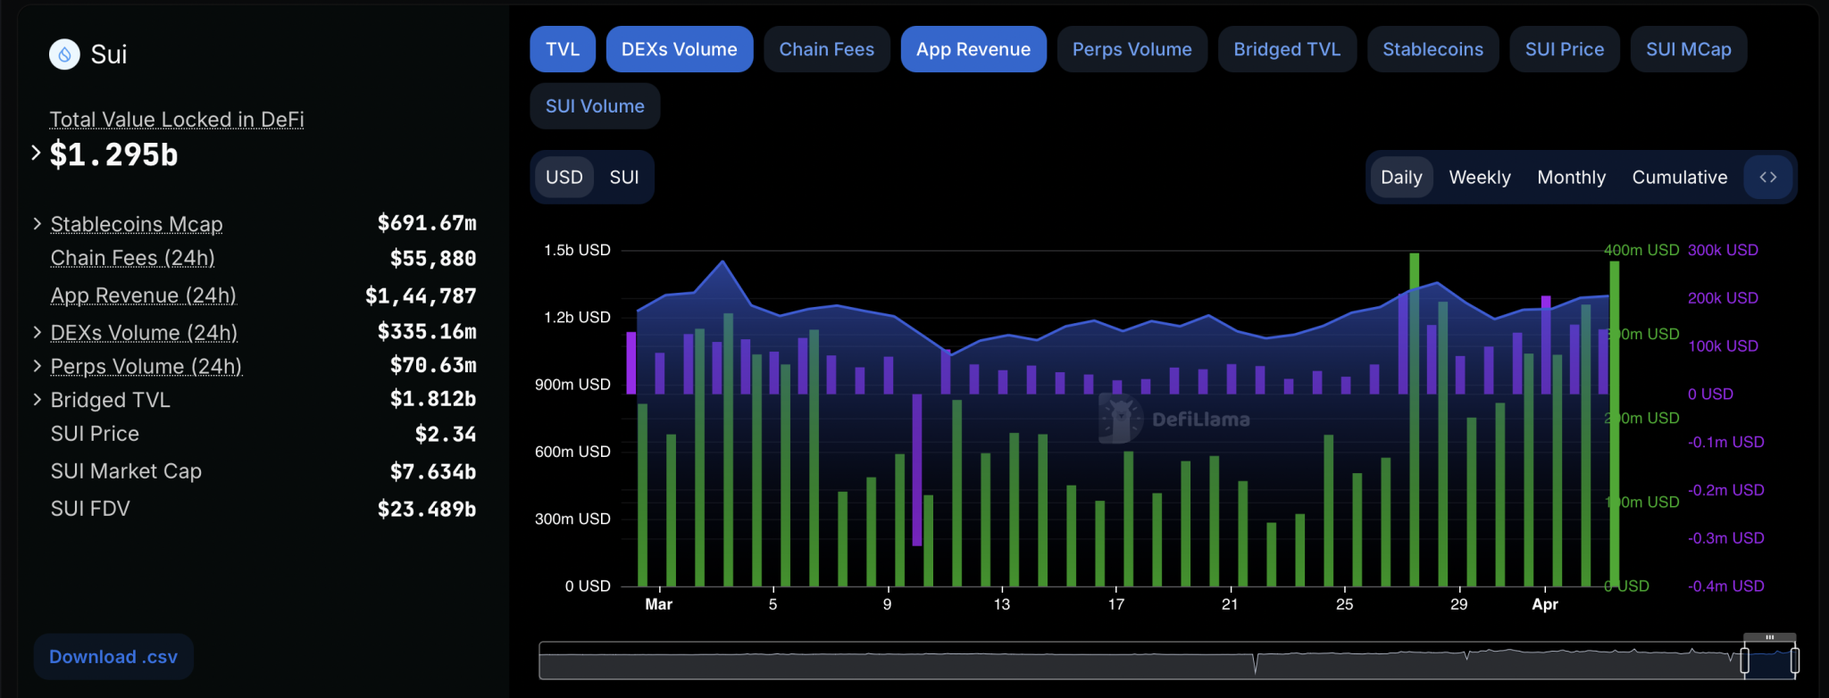The image size is (1829, 698).
Task: Select the Cumulative chart view
Action: pyautogui.click(x=1679, y=178)
